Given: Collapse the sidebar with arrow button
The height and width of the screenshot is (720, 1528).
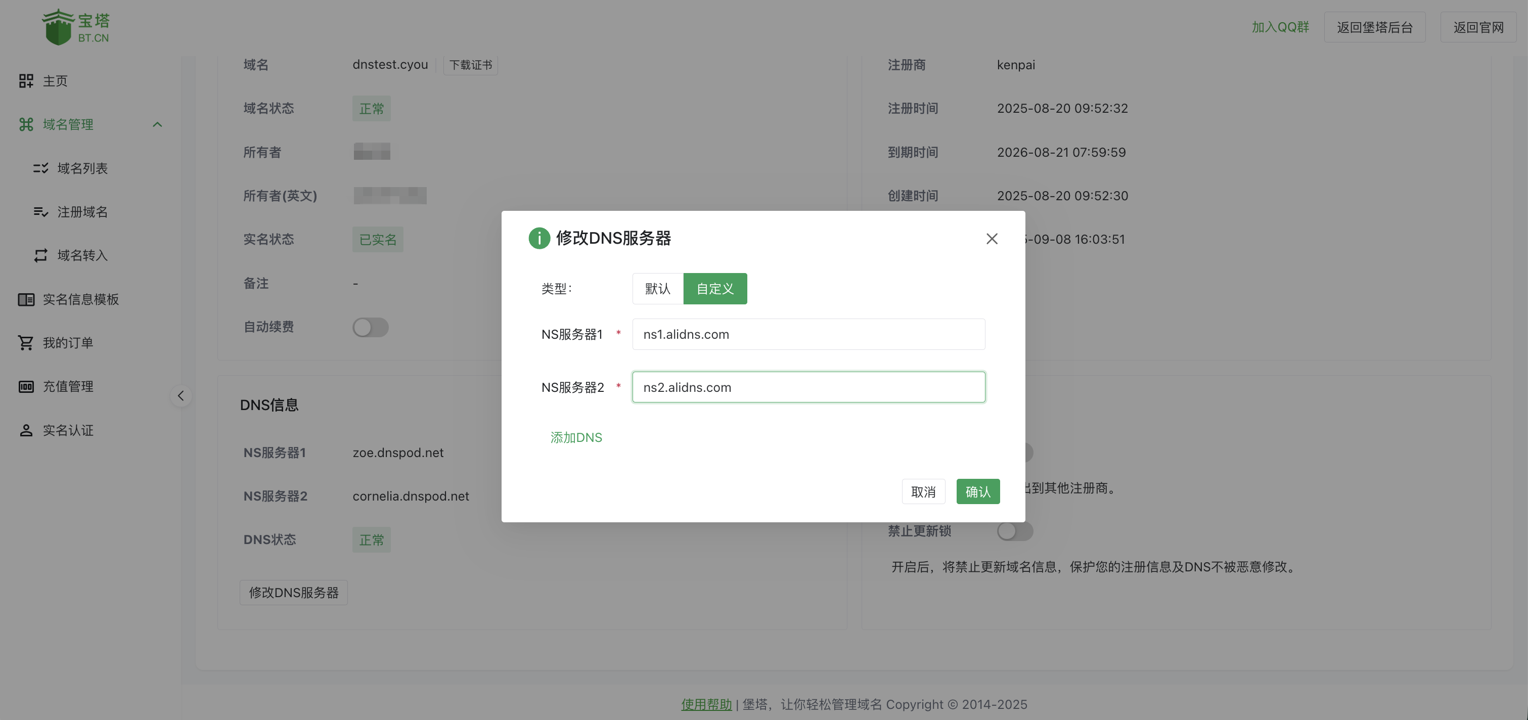Looking at the screenshot, I should [181, 395].
